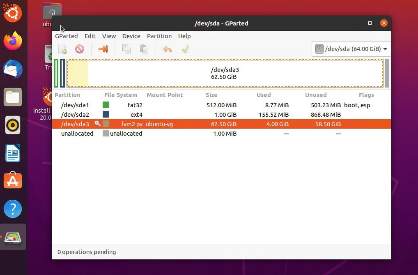Click the tan lvm2 pv color swatch
Screen dimensions: 418x275
pyautogui.click(x=106, y=124)
